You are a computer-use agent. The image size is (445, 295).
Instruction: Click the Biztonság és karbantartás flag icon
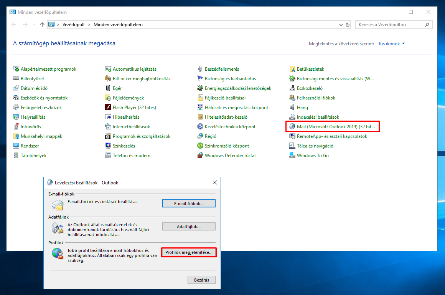coord(200,78)
